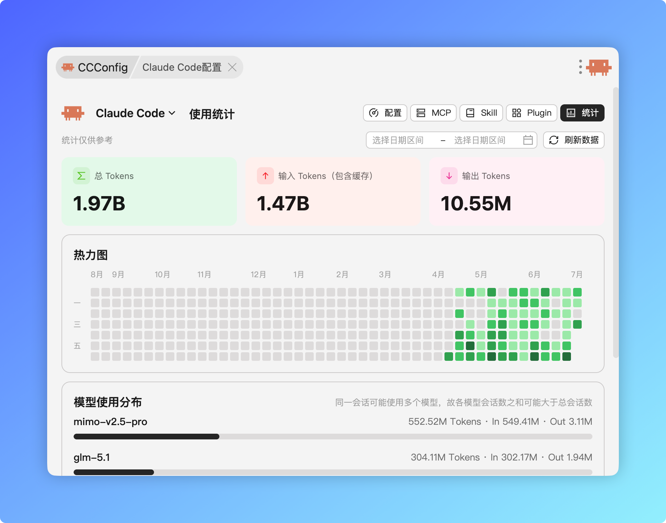Click the glm-5.1 model name
The height and width of the screenshot is (523, 666).
[92, 457]
